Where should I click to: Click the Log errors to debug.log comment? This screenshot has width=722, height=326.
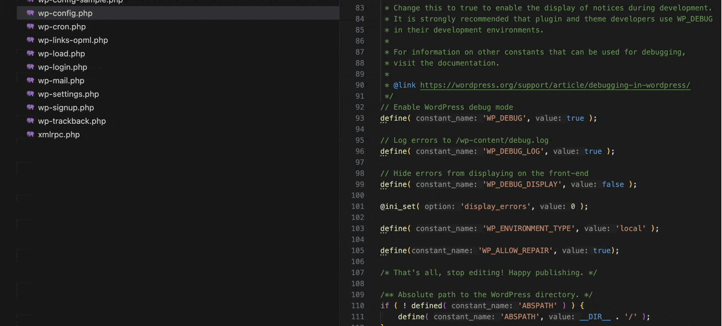pos(464,140)
